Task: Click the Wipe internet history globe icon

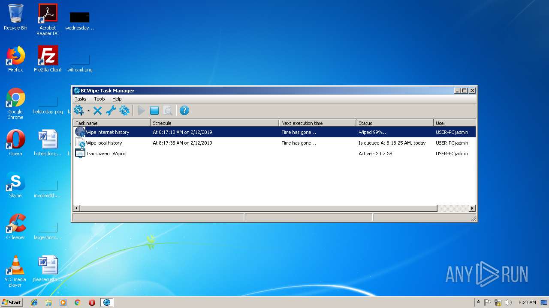Action: pyautogui.click(x=80, y=132)
